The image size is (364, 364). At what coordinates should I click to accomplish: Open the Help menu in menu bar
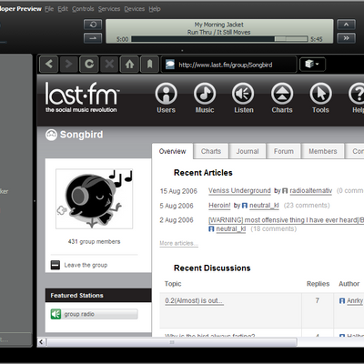pos(155,9)
